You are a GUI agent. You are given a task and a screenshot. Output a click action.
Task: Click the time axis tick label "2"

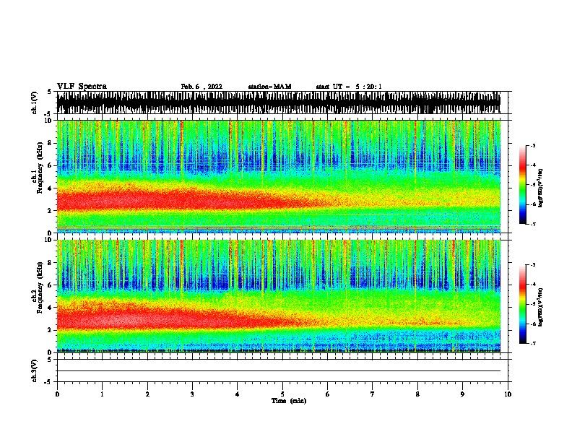[x=147, y=394]
